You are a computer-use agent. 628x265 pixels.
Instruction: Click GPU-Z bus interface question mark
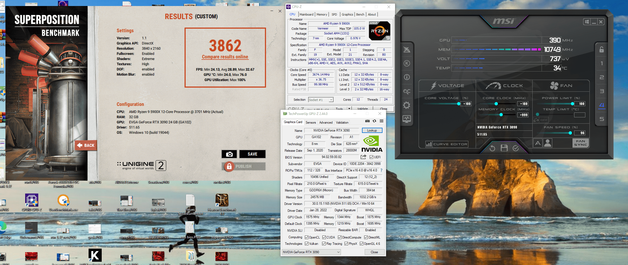[x=381, y=170]
